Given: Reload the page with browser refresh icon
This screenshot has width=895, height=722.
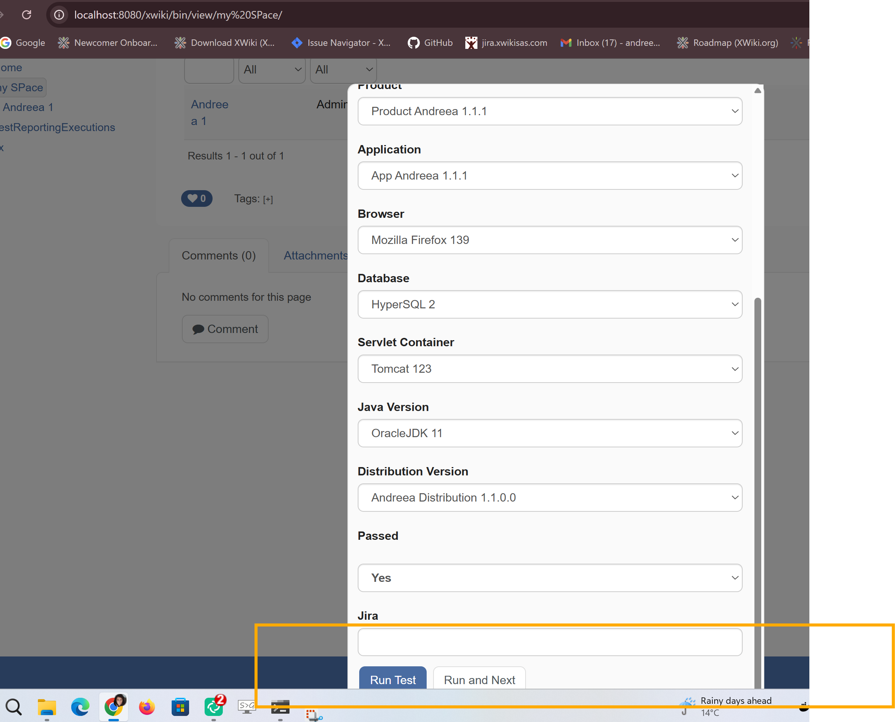Looking at the screenshot, I should [x=27, y=15].
